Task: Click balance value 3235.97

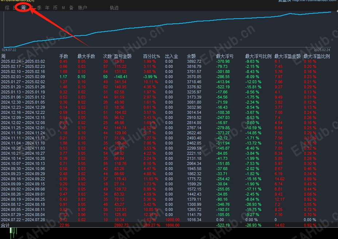Action: 194,92
